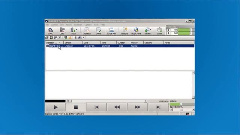Screen dimensions: 240x135
Task: Click the Fast Forward button
Action: (x=138, y=107)
